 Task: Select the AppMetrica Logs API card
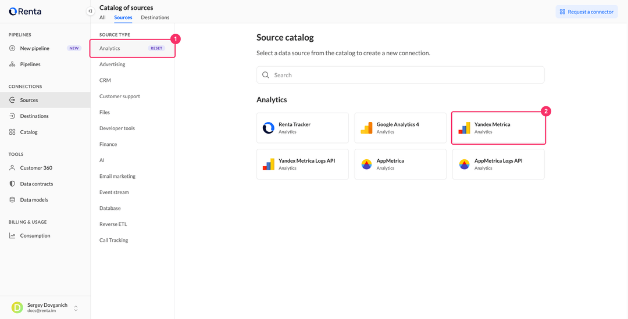click(498, 164)
